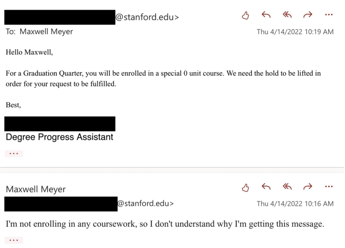This screenshot has height=248, width=345.
Task: Reply all on the 10:19 AM email
Action: (x=287, y=15)
